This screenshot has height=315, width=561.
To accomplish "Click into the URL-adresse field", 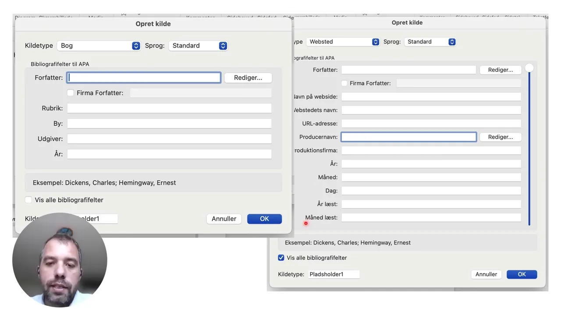I will tap(431, 123).
